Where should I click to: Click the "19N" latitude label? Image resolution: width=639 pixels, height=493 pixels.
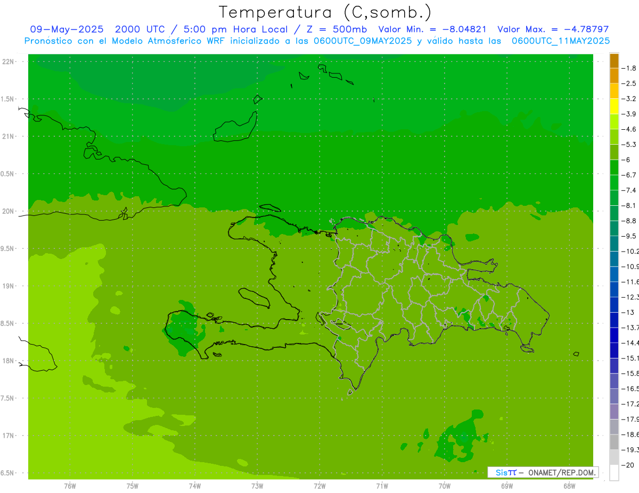click(x=8, y=286)
